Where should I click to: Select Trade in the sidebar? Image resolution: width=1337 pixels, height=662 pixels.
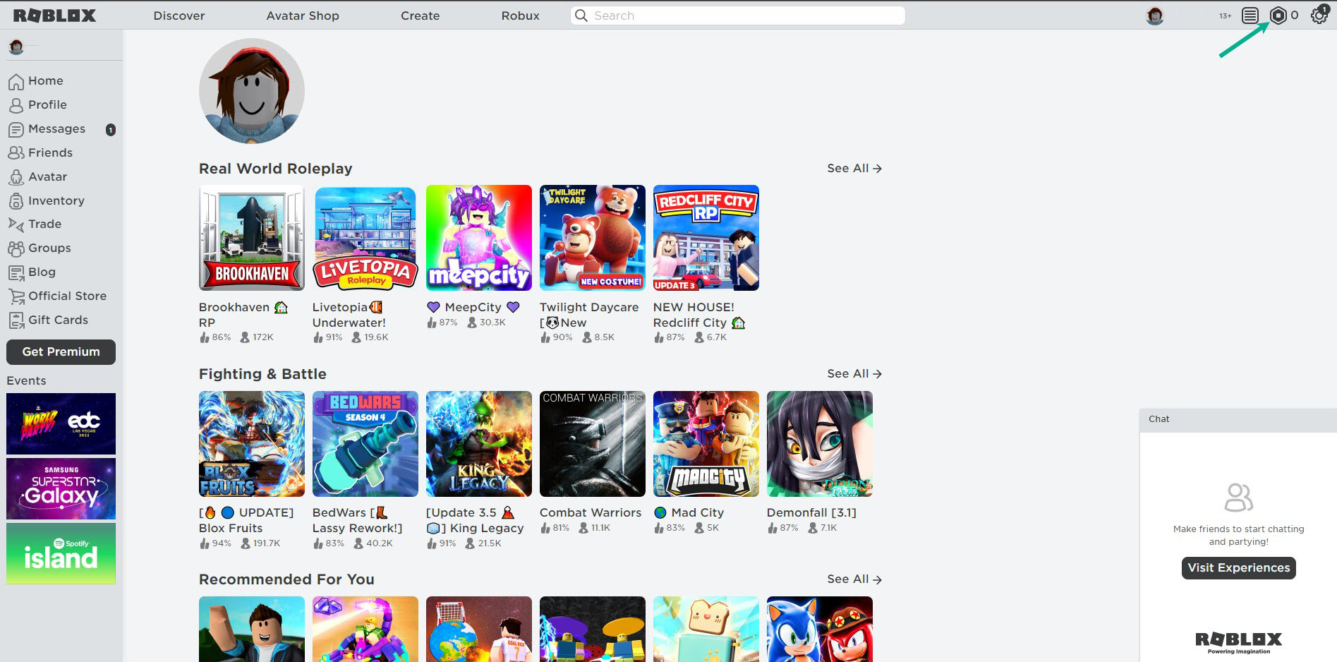(44, 224)
